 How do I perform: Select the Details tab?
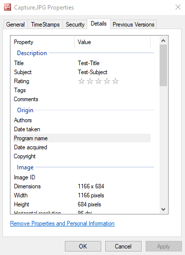(x=99, y=24)
